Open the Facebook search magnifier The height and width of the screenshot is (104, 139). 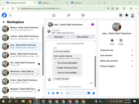10,15
